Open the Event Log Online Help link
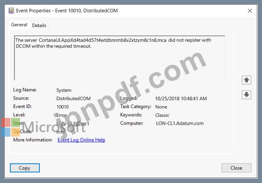The width and height of the screenshot is (262, 183). click(x=82, y=140)
